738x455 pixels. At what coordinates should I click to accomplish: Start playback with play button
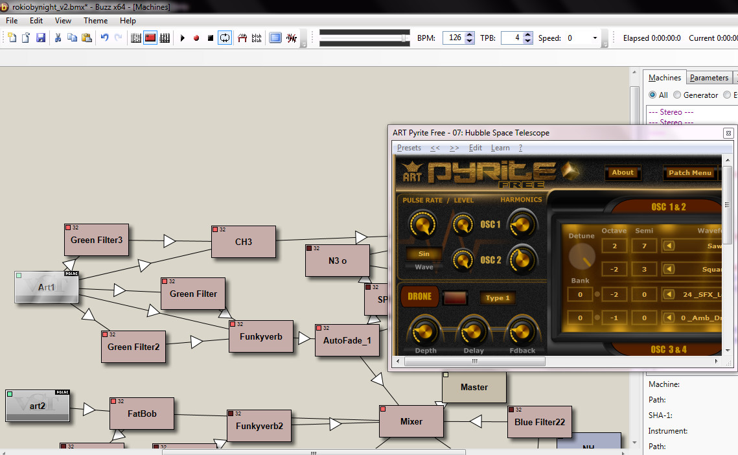click(183, 38)
